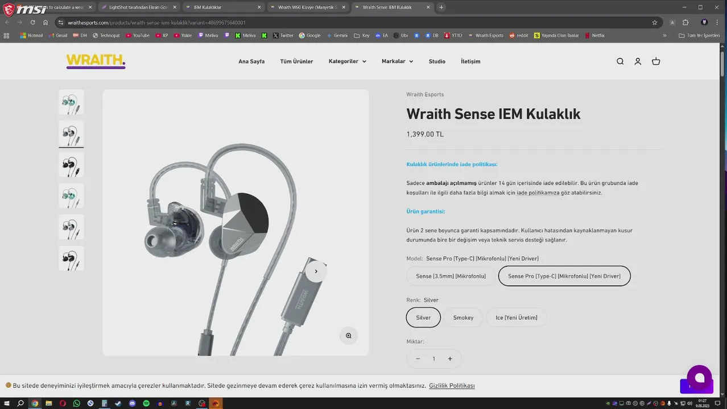
Task: Show next product image with arrow
Action: point(316,271)
